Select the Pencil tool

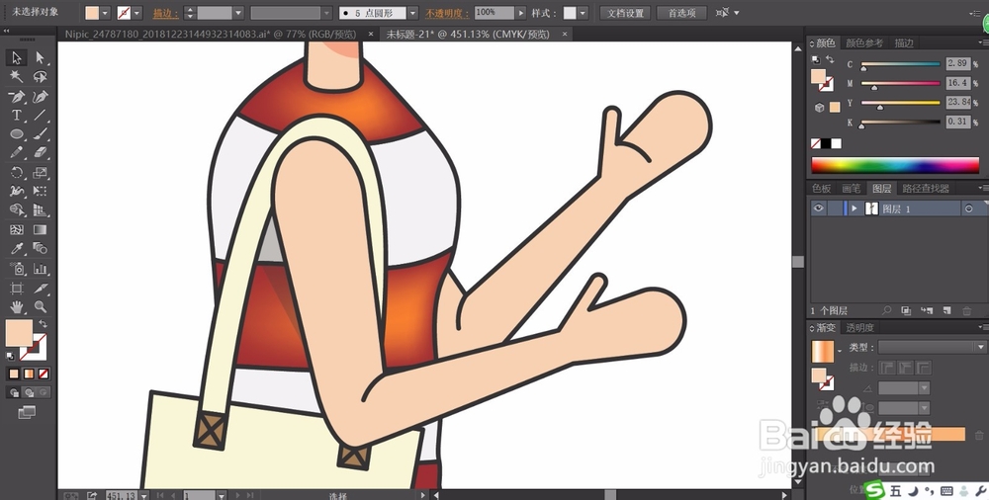[17, 152]
